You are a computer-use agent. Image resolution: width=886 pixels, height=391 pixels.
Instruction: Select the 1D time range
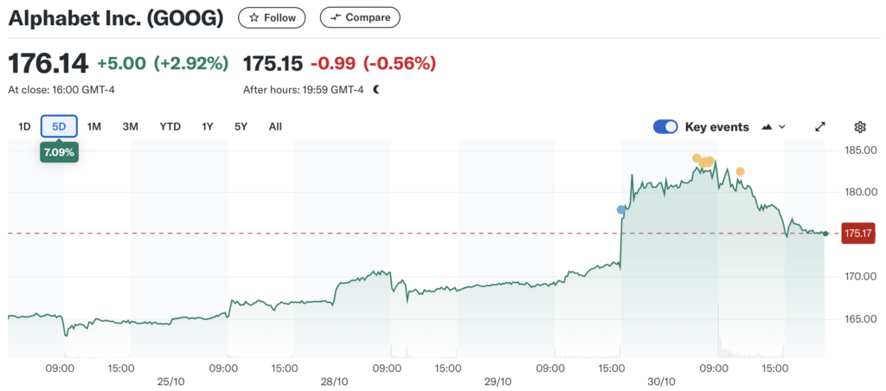[x=24, y=126]
